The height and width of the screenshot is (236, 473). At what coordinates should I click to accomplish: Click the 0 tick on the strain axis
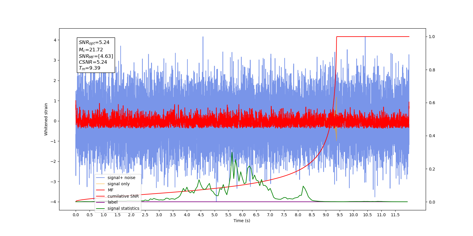pos(55,121)
